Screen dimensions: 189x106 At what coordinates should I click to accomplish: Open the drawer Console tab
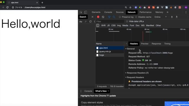point(88,91)
